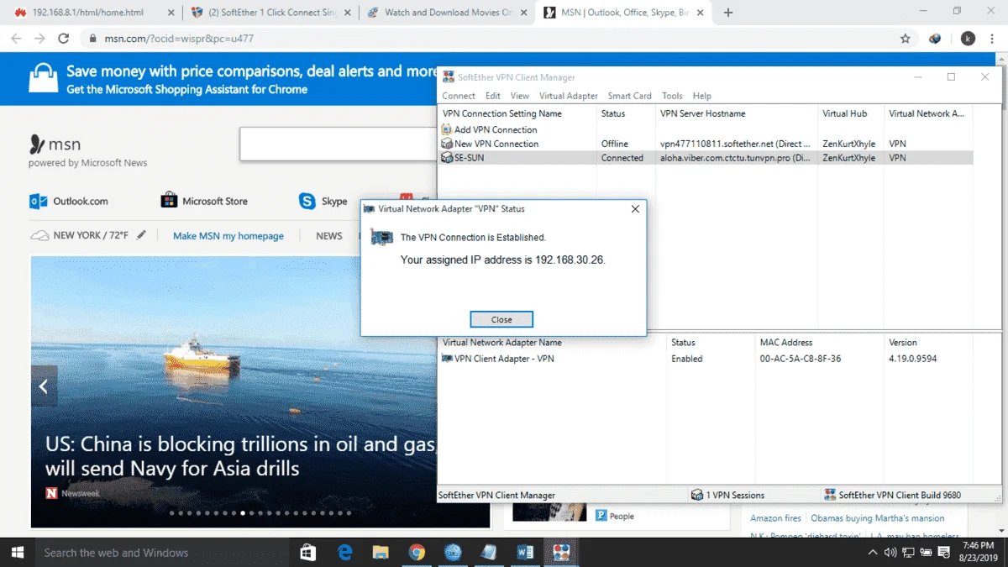Open a new Chrome tab
The image size is (1008, 567).
pos(728,13)
